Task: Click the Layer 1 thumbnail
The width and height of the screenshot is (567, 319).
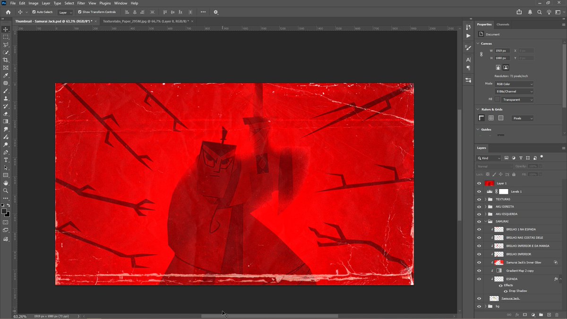Action: pos(490,183)
